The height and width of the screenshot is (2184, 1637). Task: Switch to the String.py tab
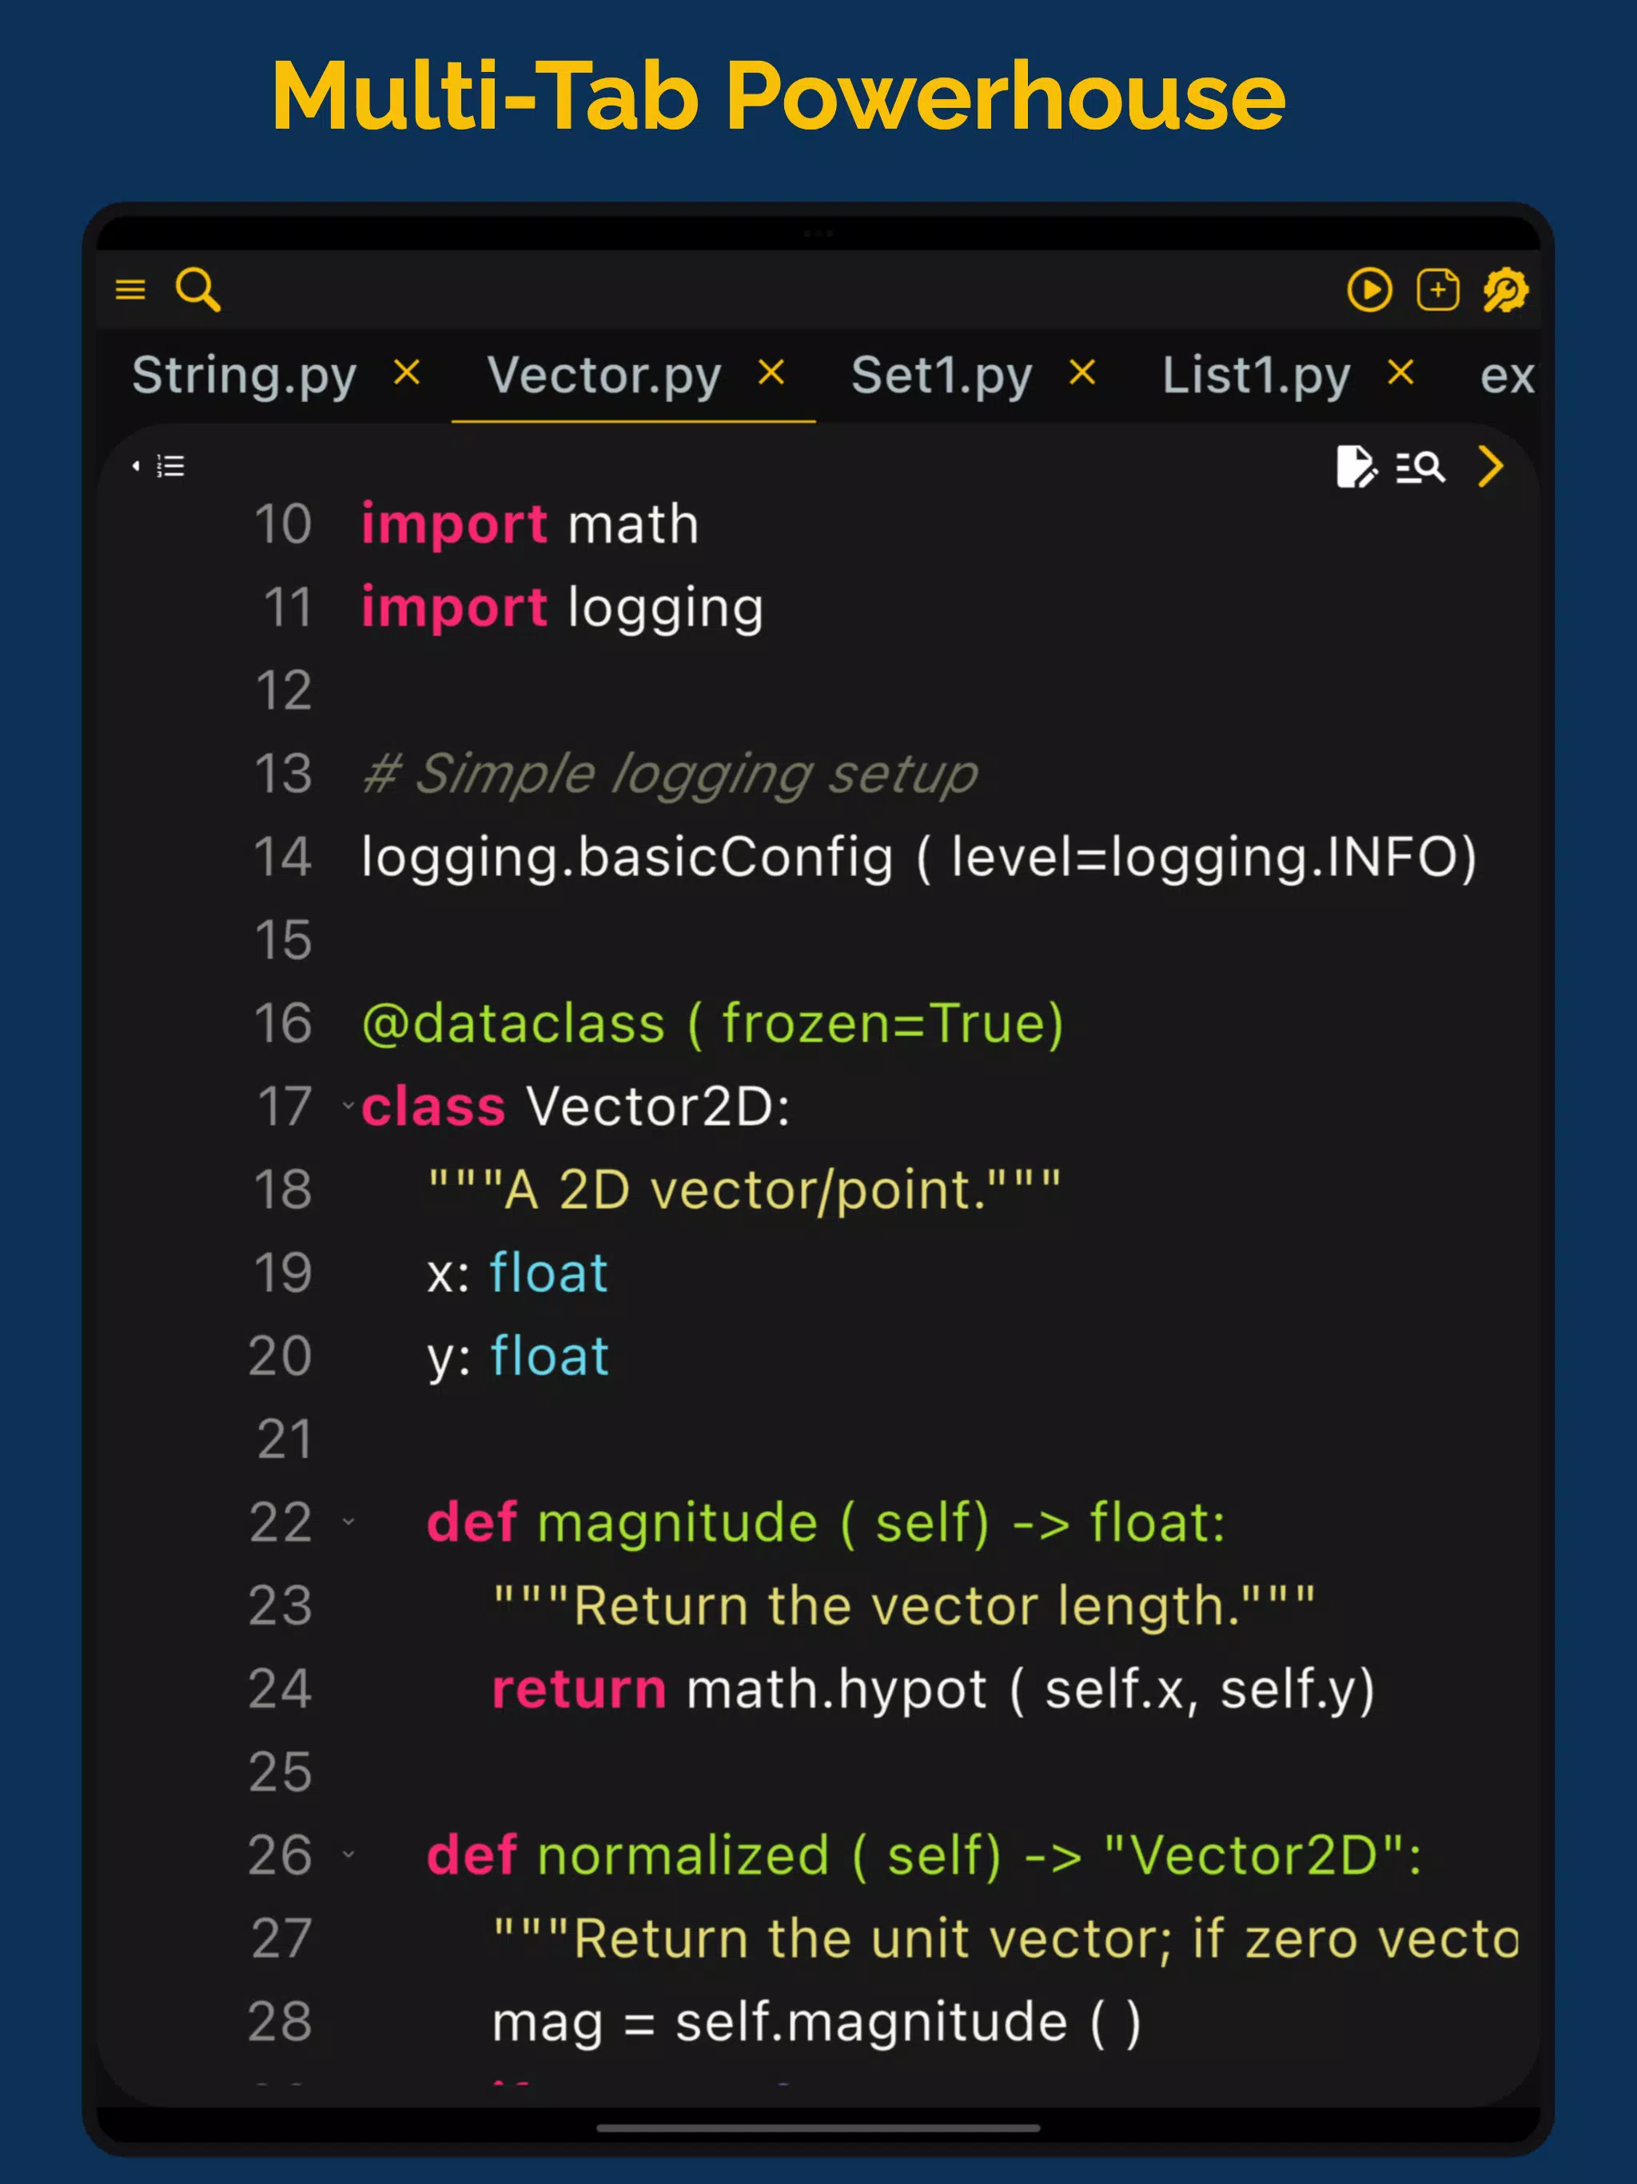tap(244, 375)
